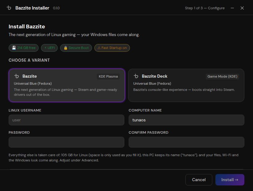The image size is (253, 191).
Task: Click the Game Mode (KDE) tag
Action: (x=222, y=76)
